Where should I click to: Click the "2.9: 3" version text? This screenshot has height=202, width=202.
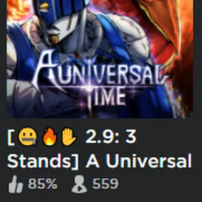pos(111,137)
